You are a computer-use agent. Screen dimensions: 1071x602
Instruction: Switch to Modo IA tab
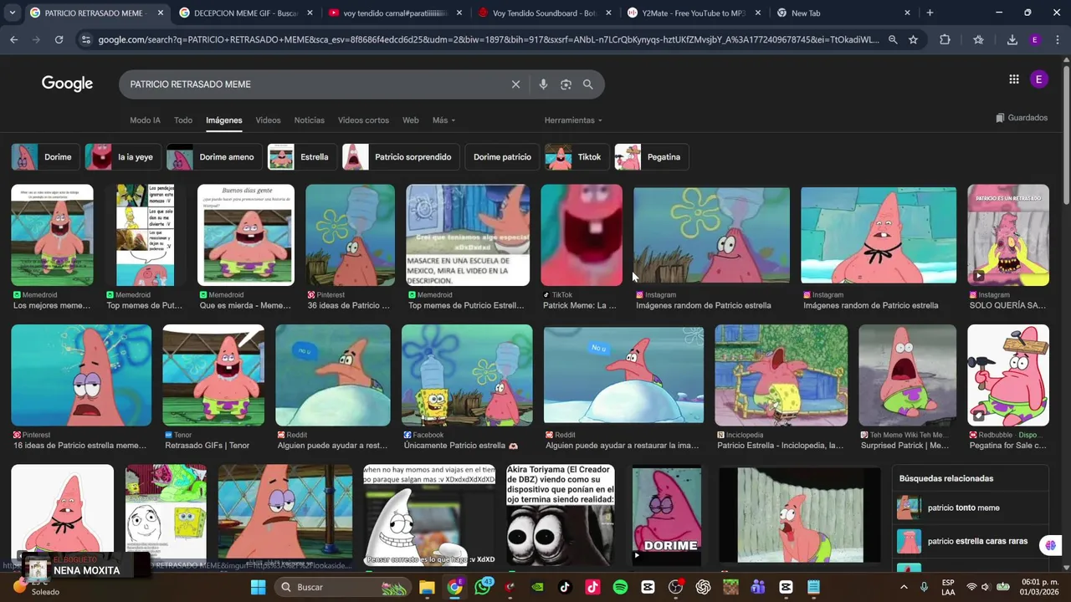click(145, 120)
